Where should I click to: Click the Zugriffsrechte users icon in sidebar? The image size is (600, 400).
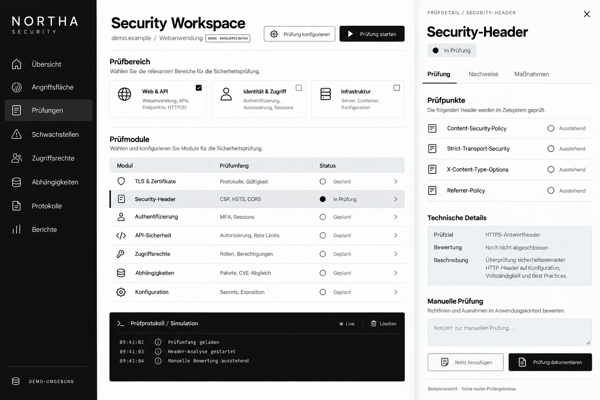tap(16, 158)
